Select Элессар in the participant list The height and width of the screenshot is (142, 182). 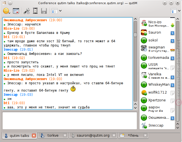[157, 125]
